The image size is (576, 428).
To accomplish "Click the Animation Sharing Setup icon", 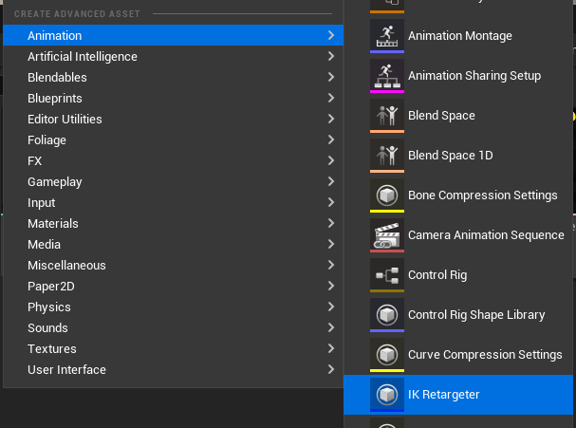I will 387,76.
